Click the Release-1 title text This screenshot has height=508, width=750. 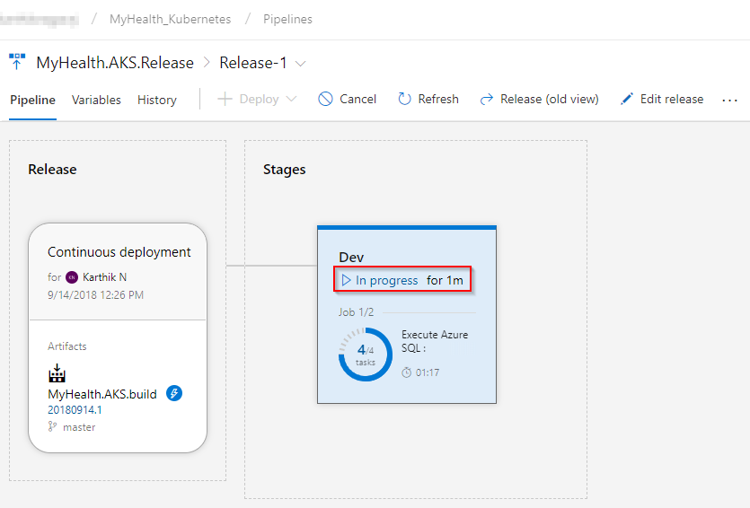coord(253,63)
